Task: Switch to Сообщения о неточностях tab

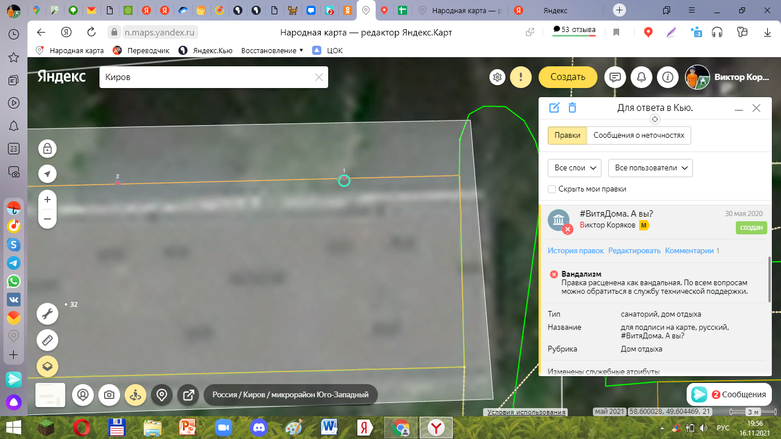Action: pyautogui.click(x=639, y=135)
